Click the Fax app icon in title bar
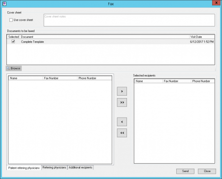 click(4, 3)
